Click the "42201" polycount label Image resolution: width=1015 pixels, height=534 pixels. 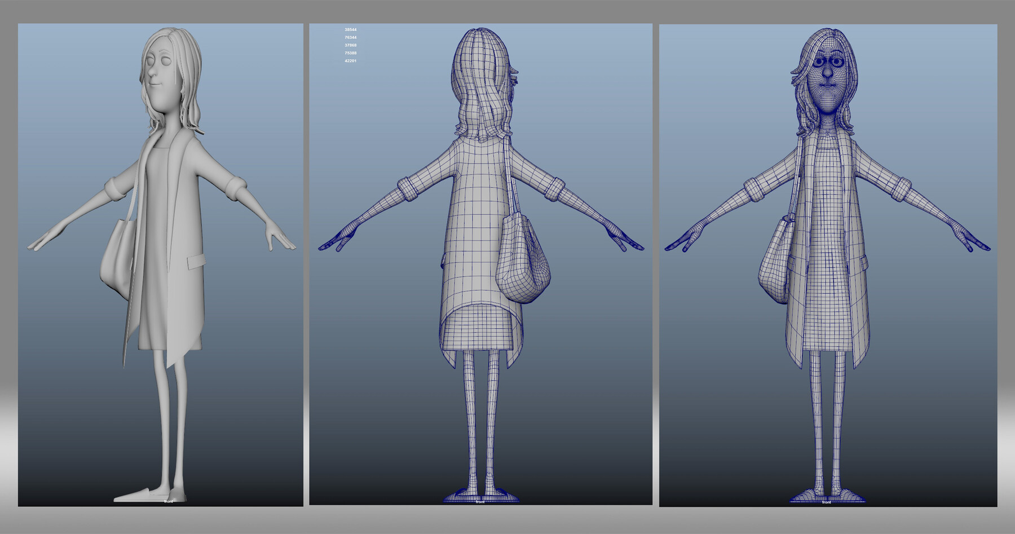point(350,61)
